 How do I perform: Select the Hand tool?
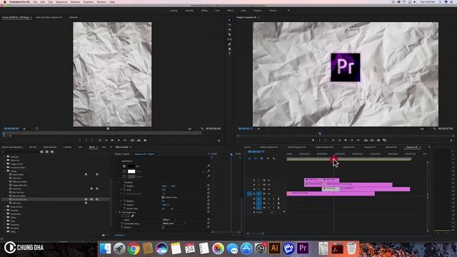(x=230, y=49)
